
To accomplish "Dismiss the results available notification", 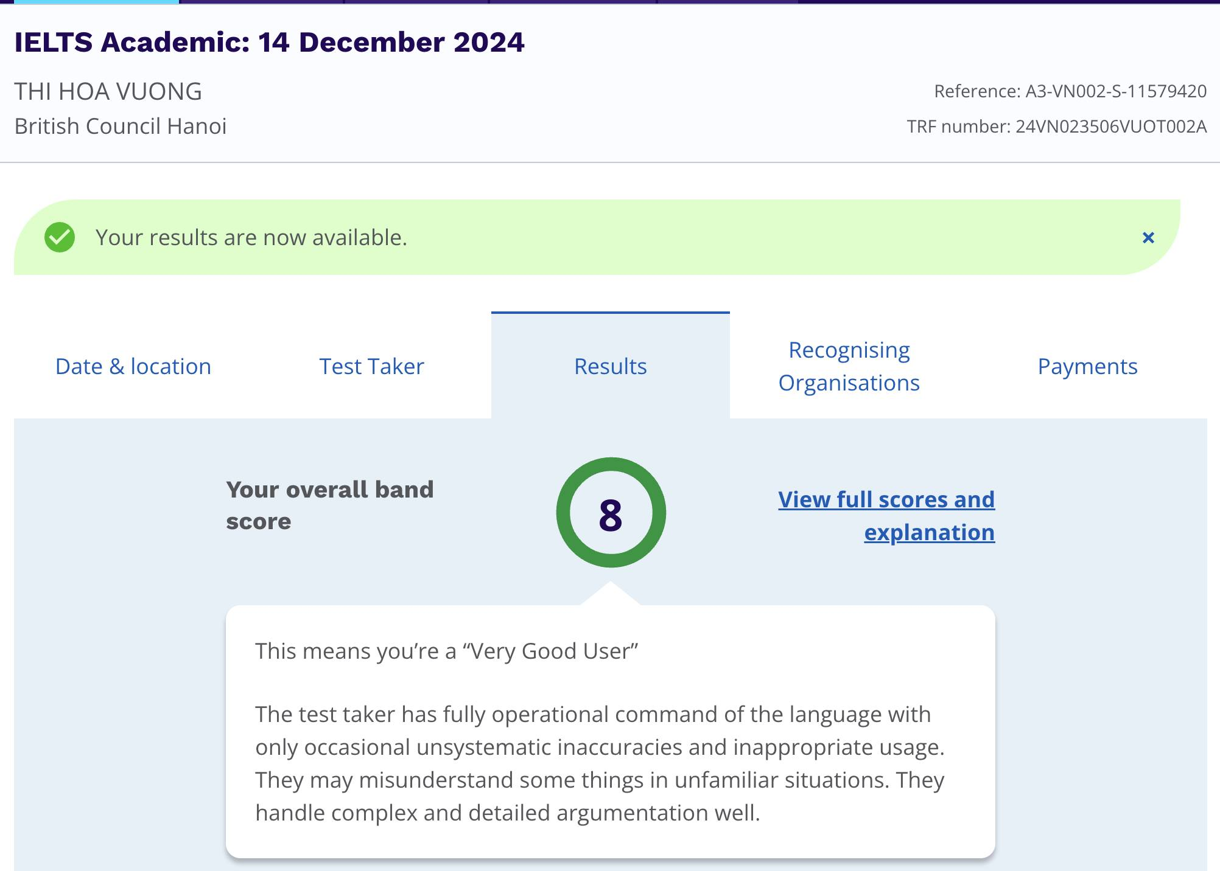I will (1148, 238).
